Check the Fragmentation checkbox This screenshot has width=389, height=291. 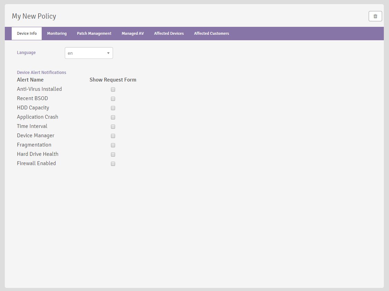point(113,145)
